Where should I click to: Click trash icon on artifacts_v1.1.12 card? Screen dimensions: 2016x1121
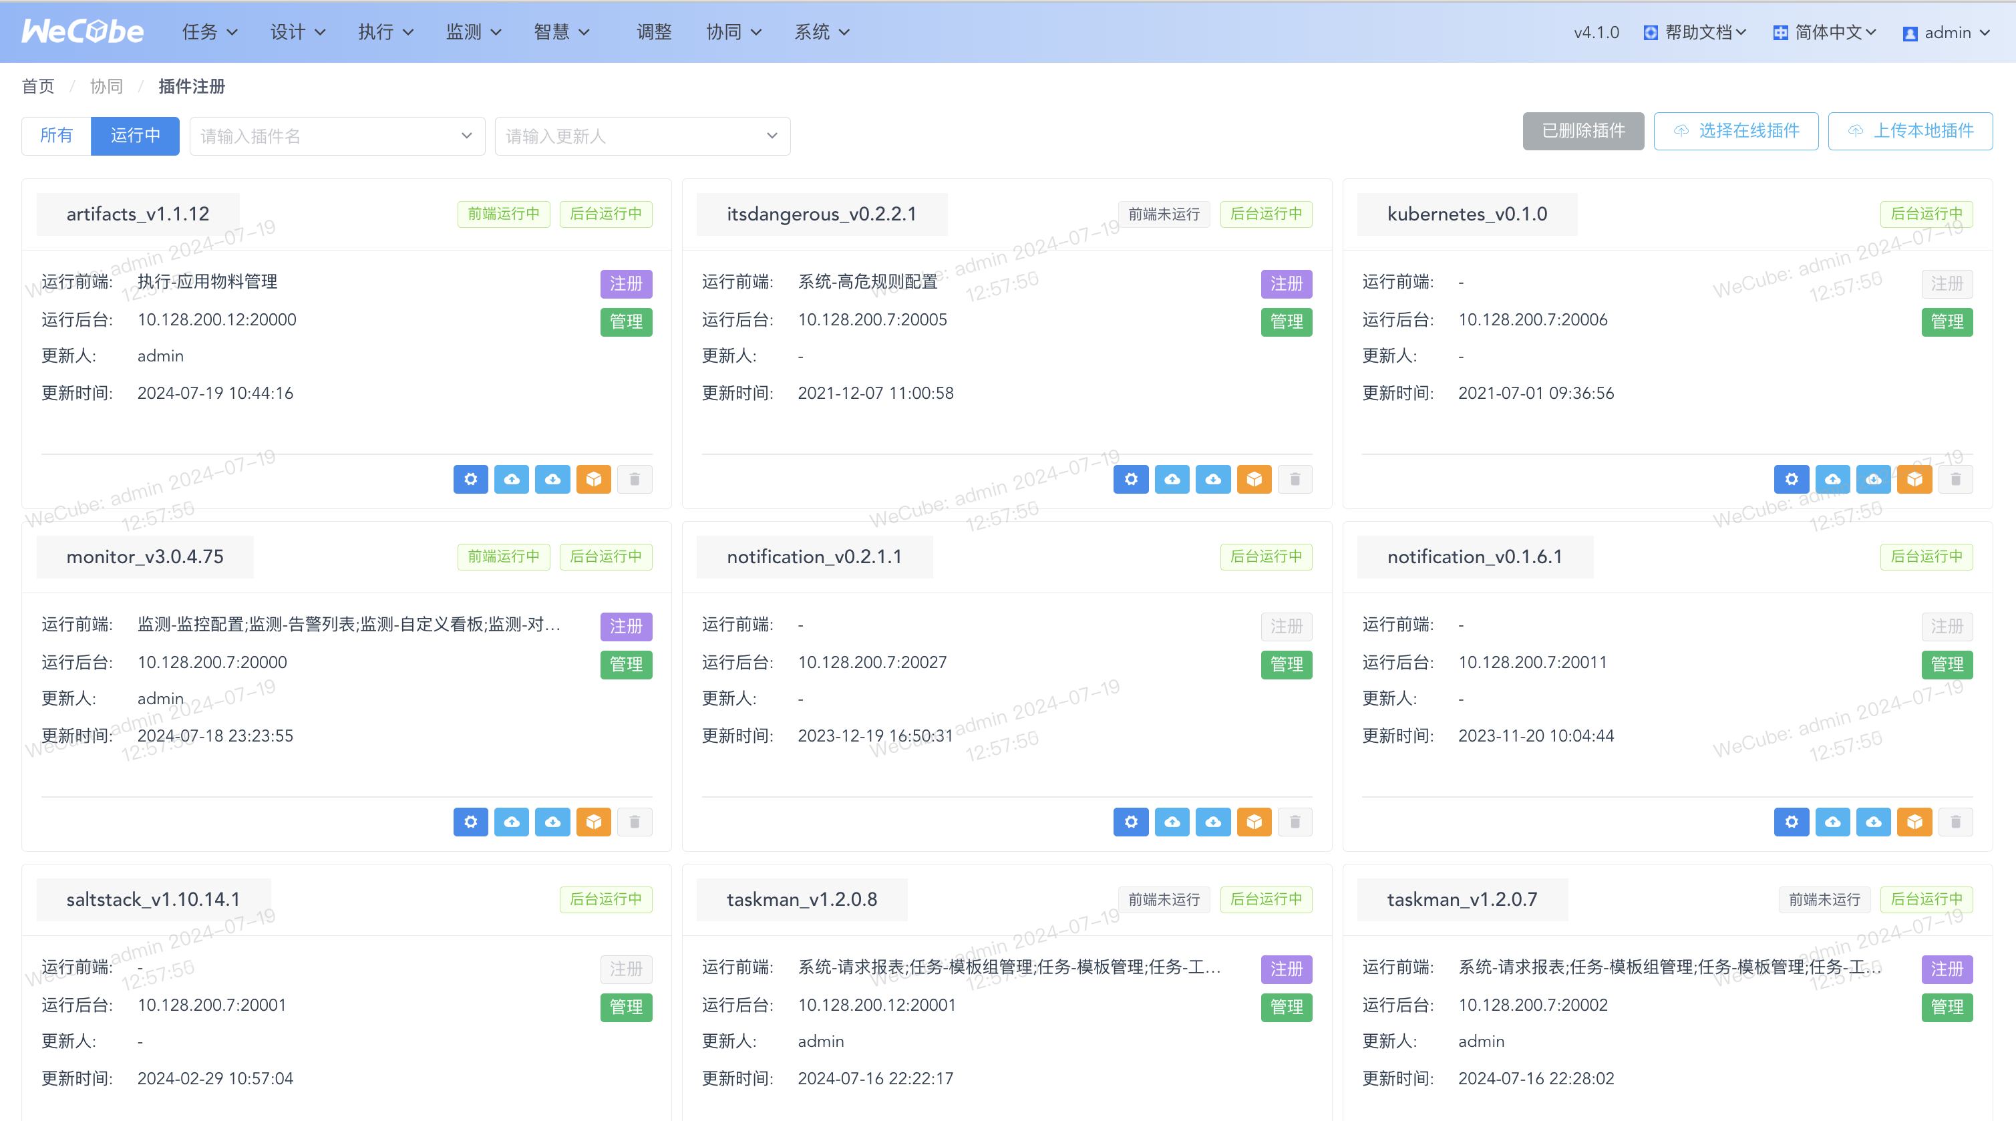point(635,479)
